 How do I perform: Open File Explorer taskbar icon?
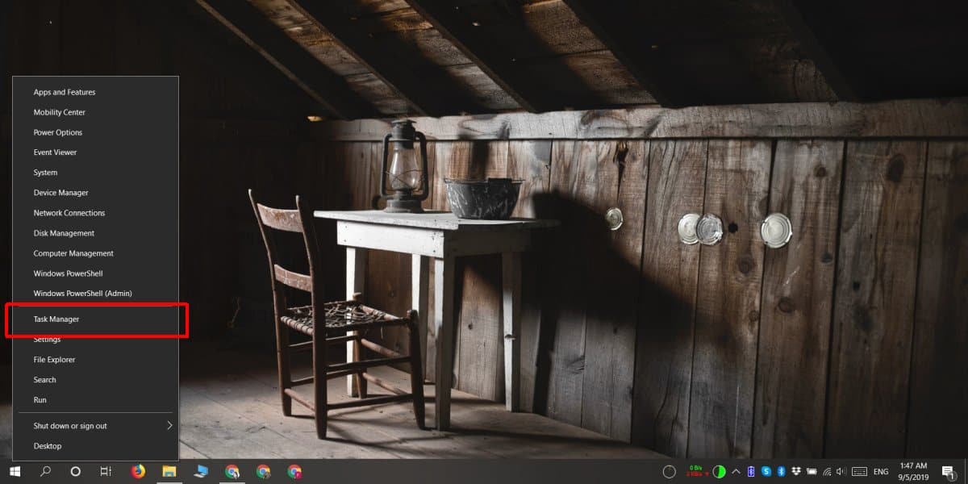[x=169, y=471]
